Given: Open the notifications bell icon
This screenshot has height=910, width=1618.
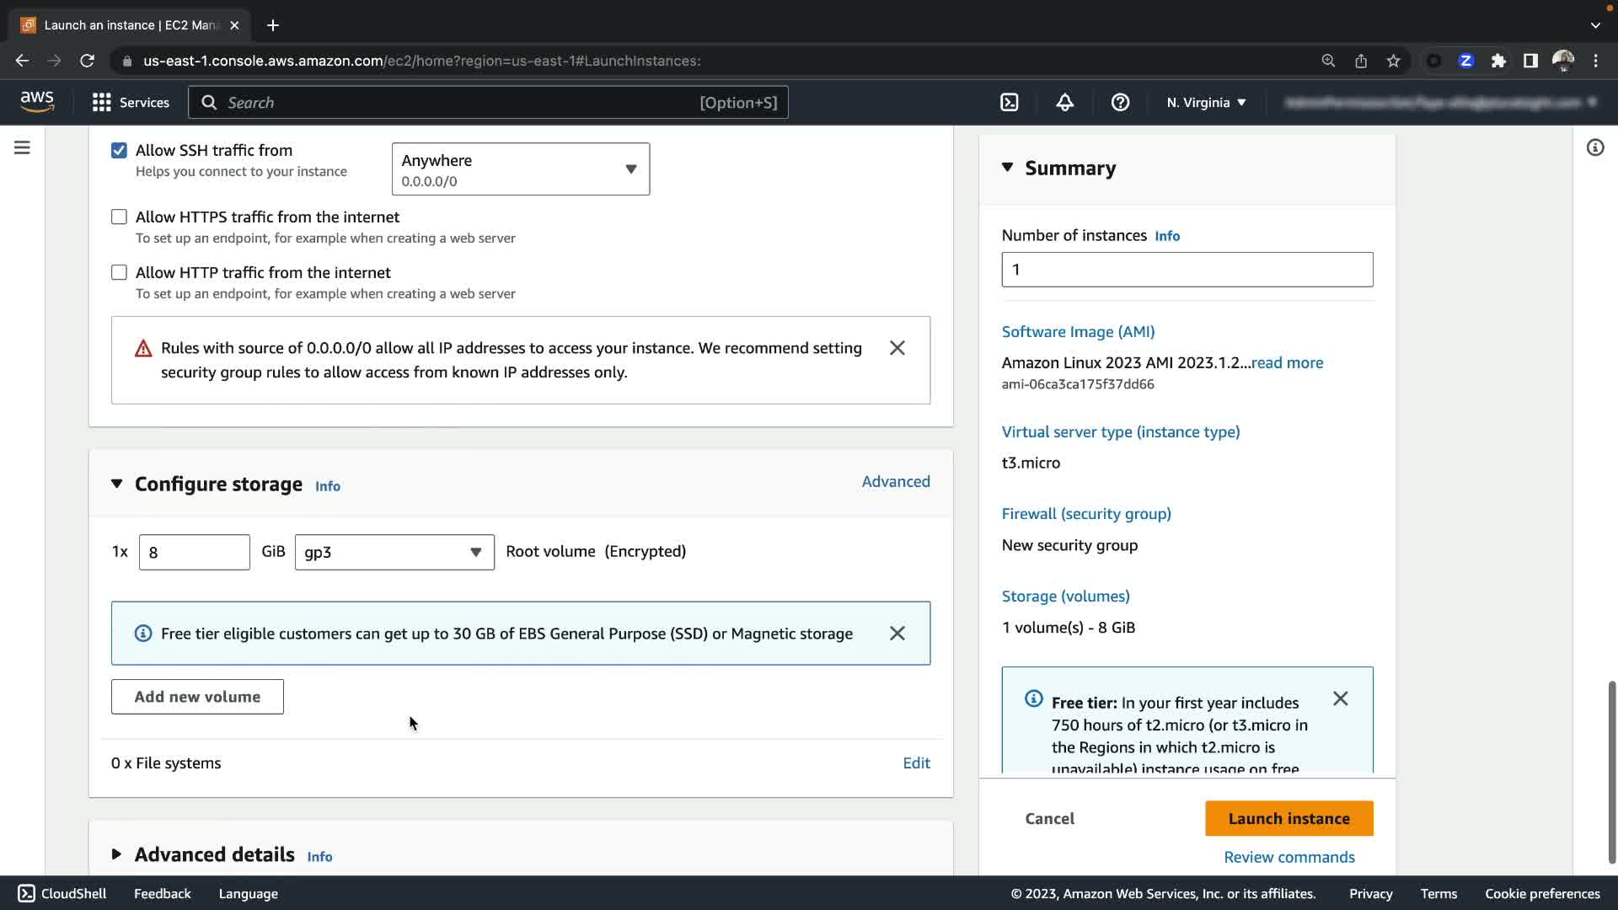Looking at the screenshot, I should (x=1064, y=103).
